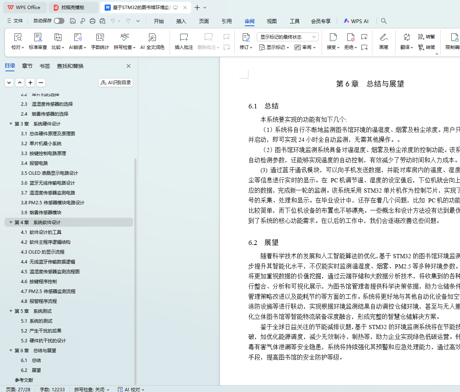460x392 pixels.
Task: Jump to 4.3 OLED 的显示流程 heading
Action: click(42, 252)
